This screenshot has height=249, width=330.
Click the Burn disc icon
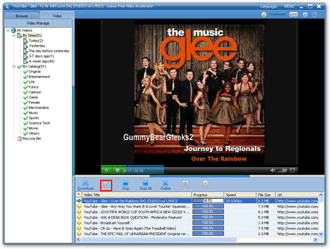[x=205, y=185]
